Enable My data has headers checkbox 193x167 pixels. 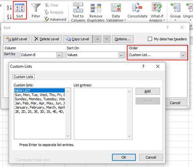(x=150, y=39)
